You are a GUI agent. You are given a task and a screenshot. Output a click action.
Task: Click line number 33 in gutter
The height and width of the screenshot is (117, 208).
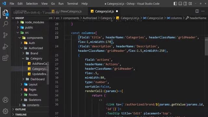(x=57, y=91)
